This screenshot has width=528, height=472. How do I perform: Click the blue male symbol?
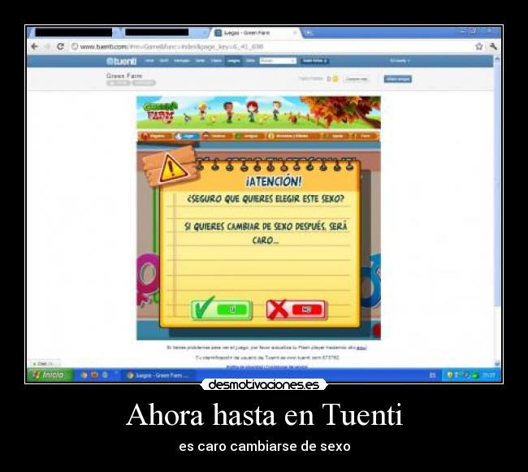tap(370, 282)
